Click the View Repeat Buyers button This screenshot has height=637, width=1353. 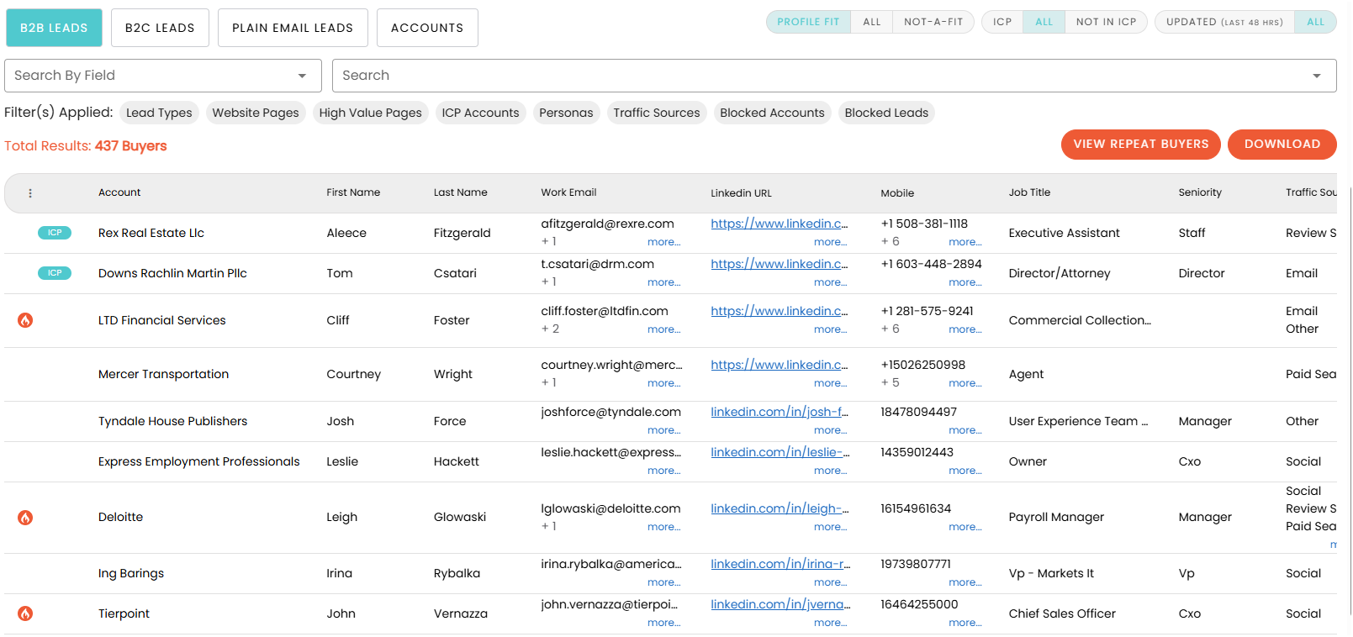1141,145
